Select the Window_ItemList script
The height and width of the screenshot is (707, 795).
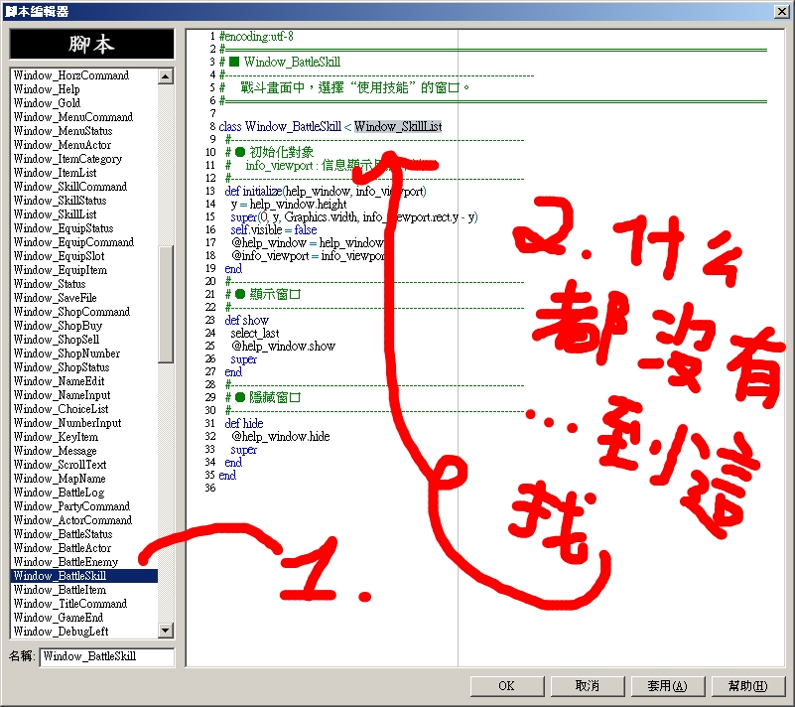click(x=84, y=173)
